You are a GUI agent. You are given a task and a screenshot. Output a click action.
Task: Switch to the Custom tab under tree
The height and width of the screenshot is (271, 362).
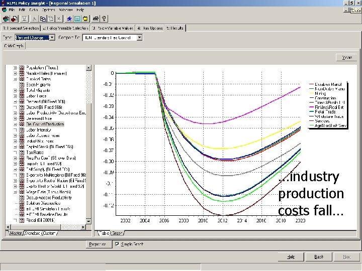coord(49,233)
